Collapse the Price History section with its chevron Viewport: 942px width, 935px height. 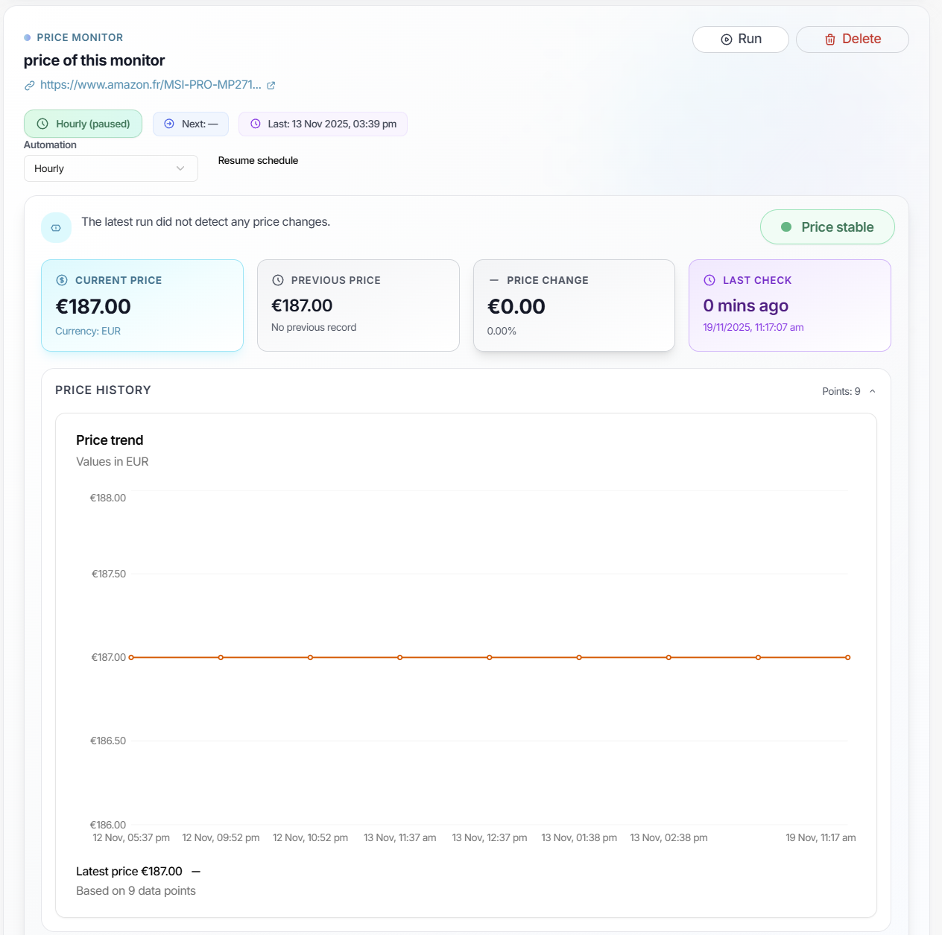(873, 390)
